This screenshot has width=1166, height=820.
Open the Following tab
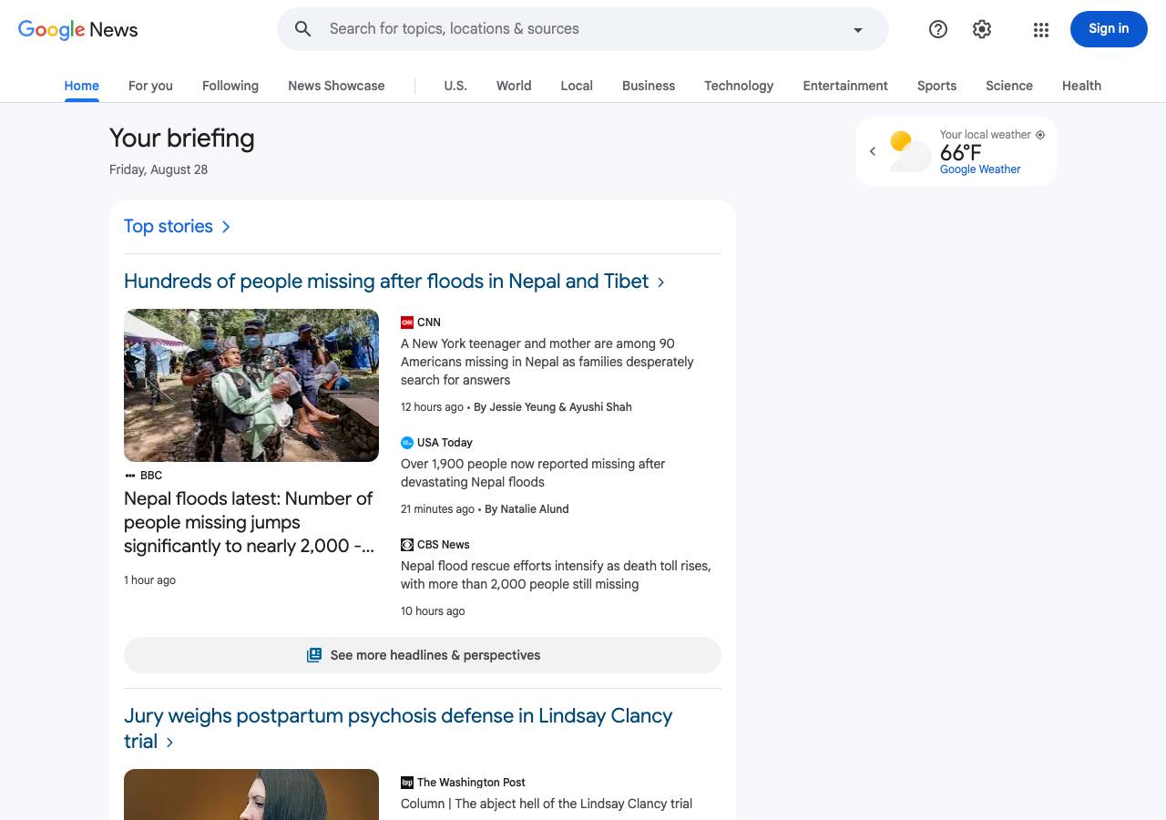coord(230,86)
